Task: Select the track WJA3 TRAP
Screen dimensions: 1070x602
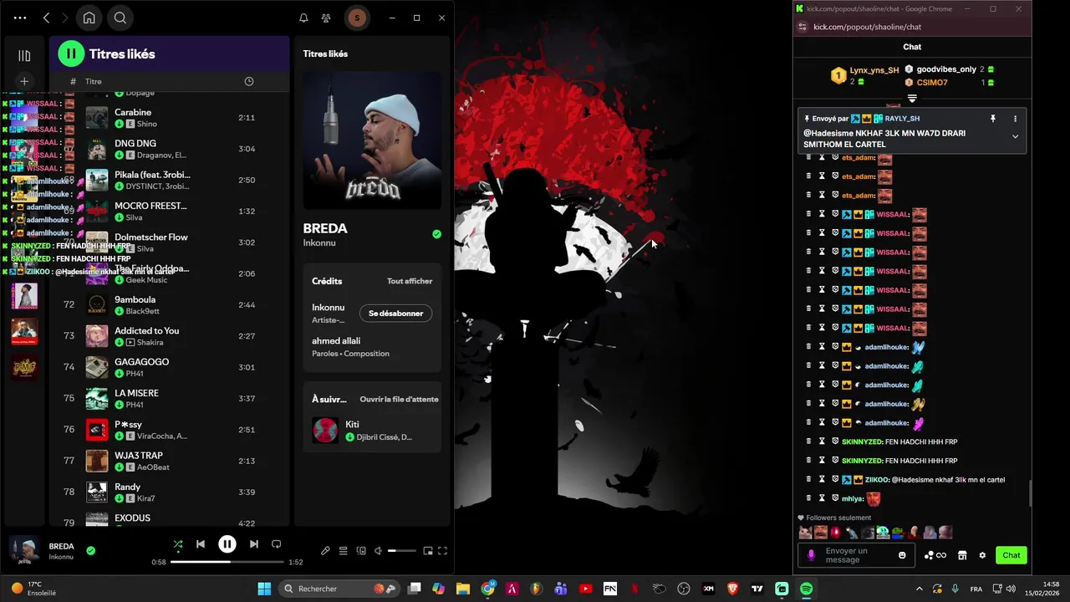Action: coord(170,461)
